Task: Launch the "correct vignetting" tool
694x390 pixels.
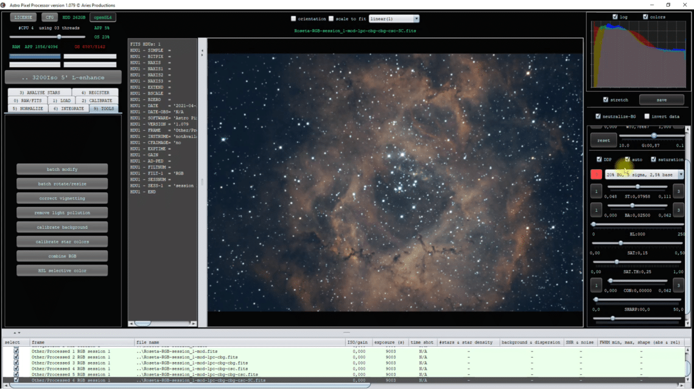Action: (x=61, y=198)
